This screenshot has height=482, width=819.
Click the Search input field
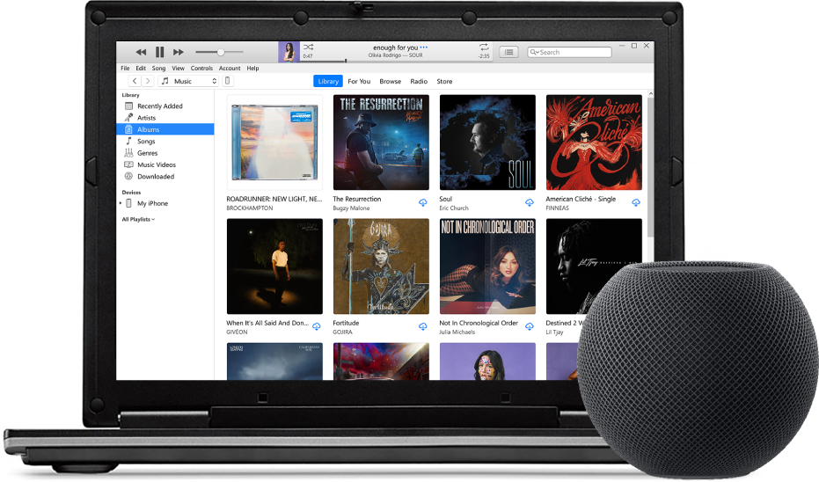coord(569,52)
